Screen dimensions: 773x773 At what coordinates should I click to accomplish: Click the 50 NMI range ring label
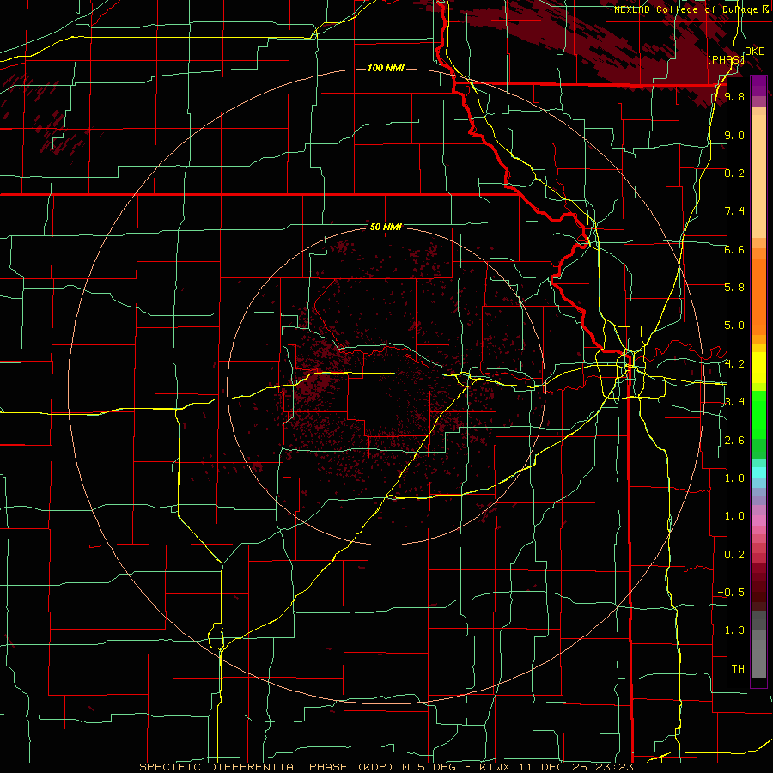point(386,227)
